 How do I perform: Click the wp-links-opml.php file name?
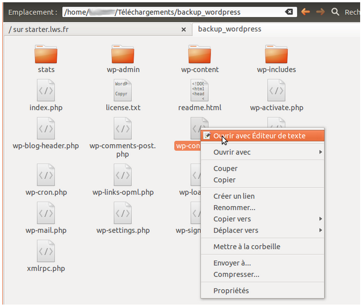pyautogui.click(x=123, y=192)
